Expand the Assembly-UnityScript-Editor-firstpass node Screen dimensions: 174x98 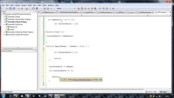(x=4, y=32)
